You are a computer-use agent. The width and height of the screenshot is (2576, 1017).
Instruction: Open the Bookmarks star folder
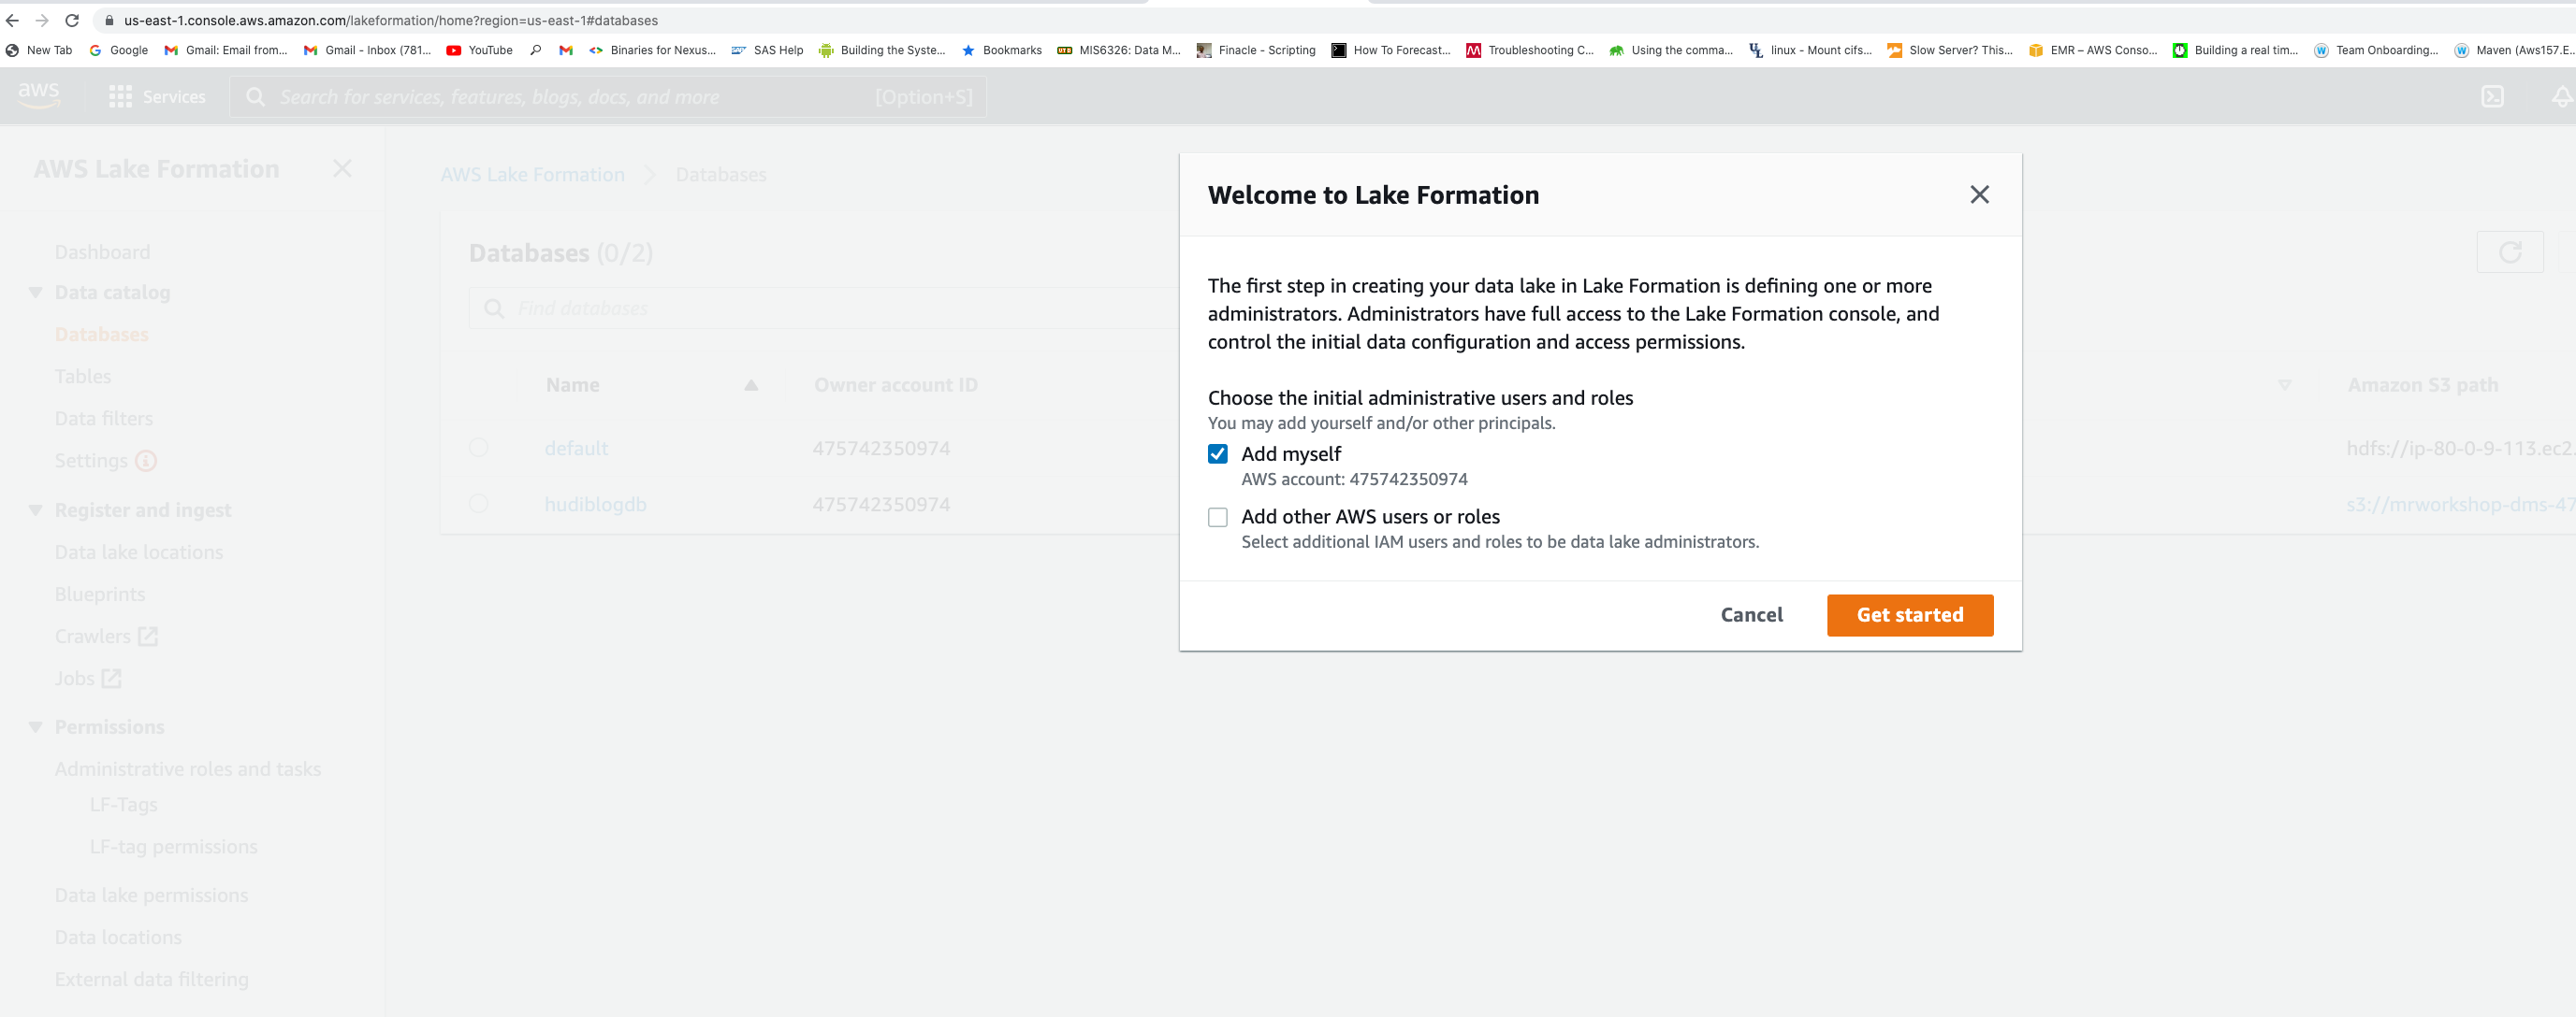click(x=1001, y=50)
